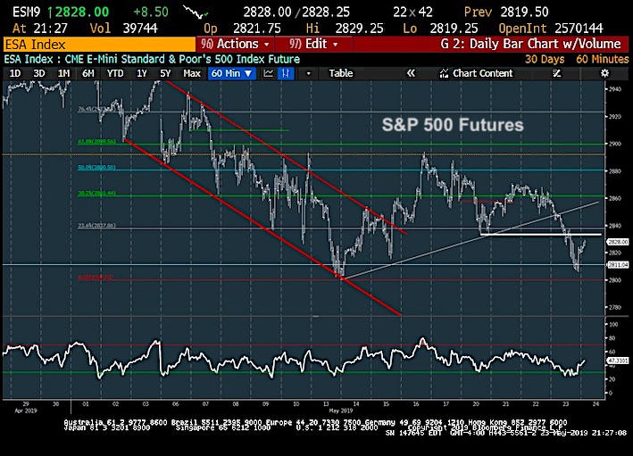Click the G 2: Daily Bar Chart title
Screen dimensions: 633x456
530,44
